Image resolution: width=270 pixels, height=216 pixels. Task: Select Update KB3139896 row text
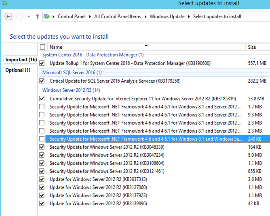98,204
